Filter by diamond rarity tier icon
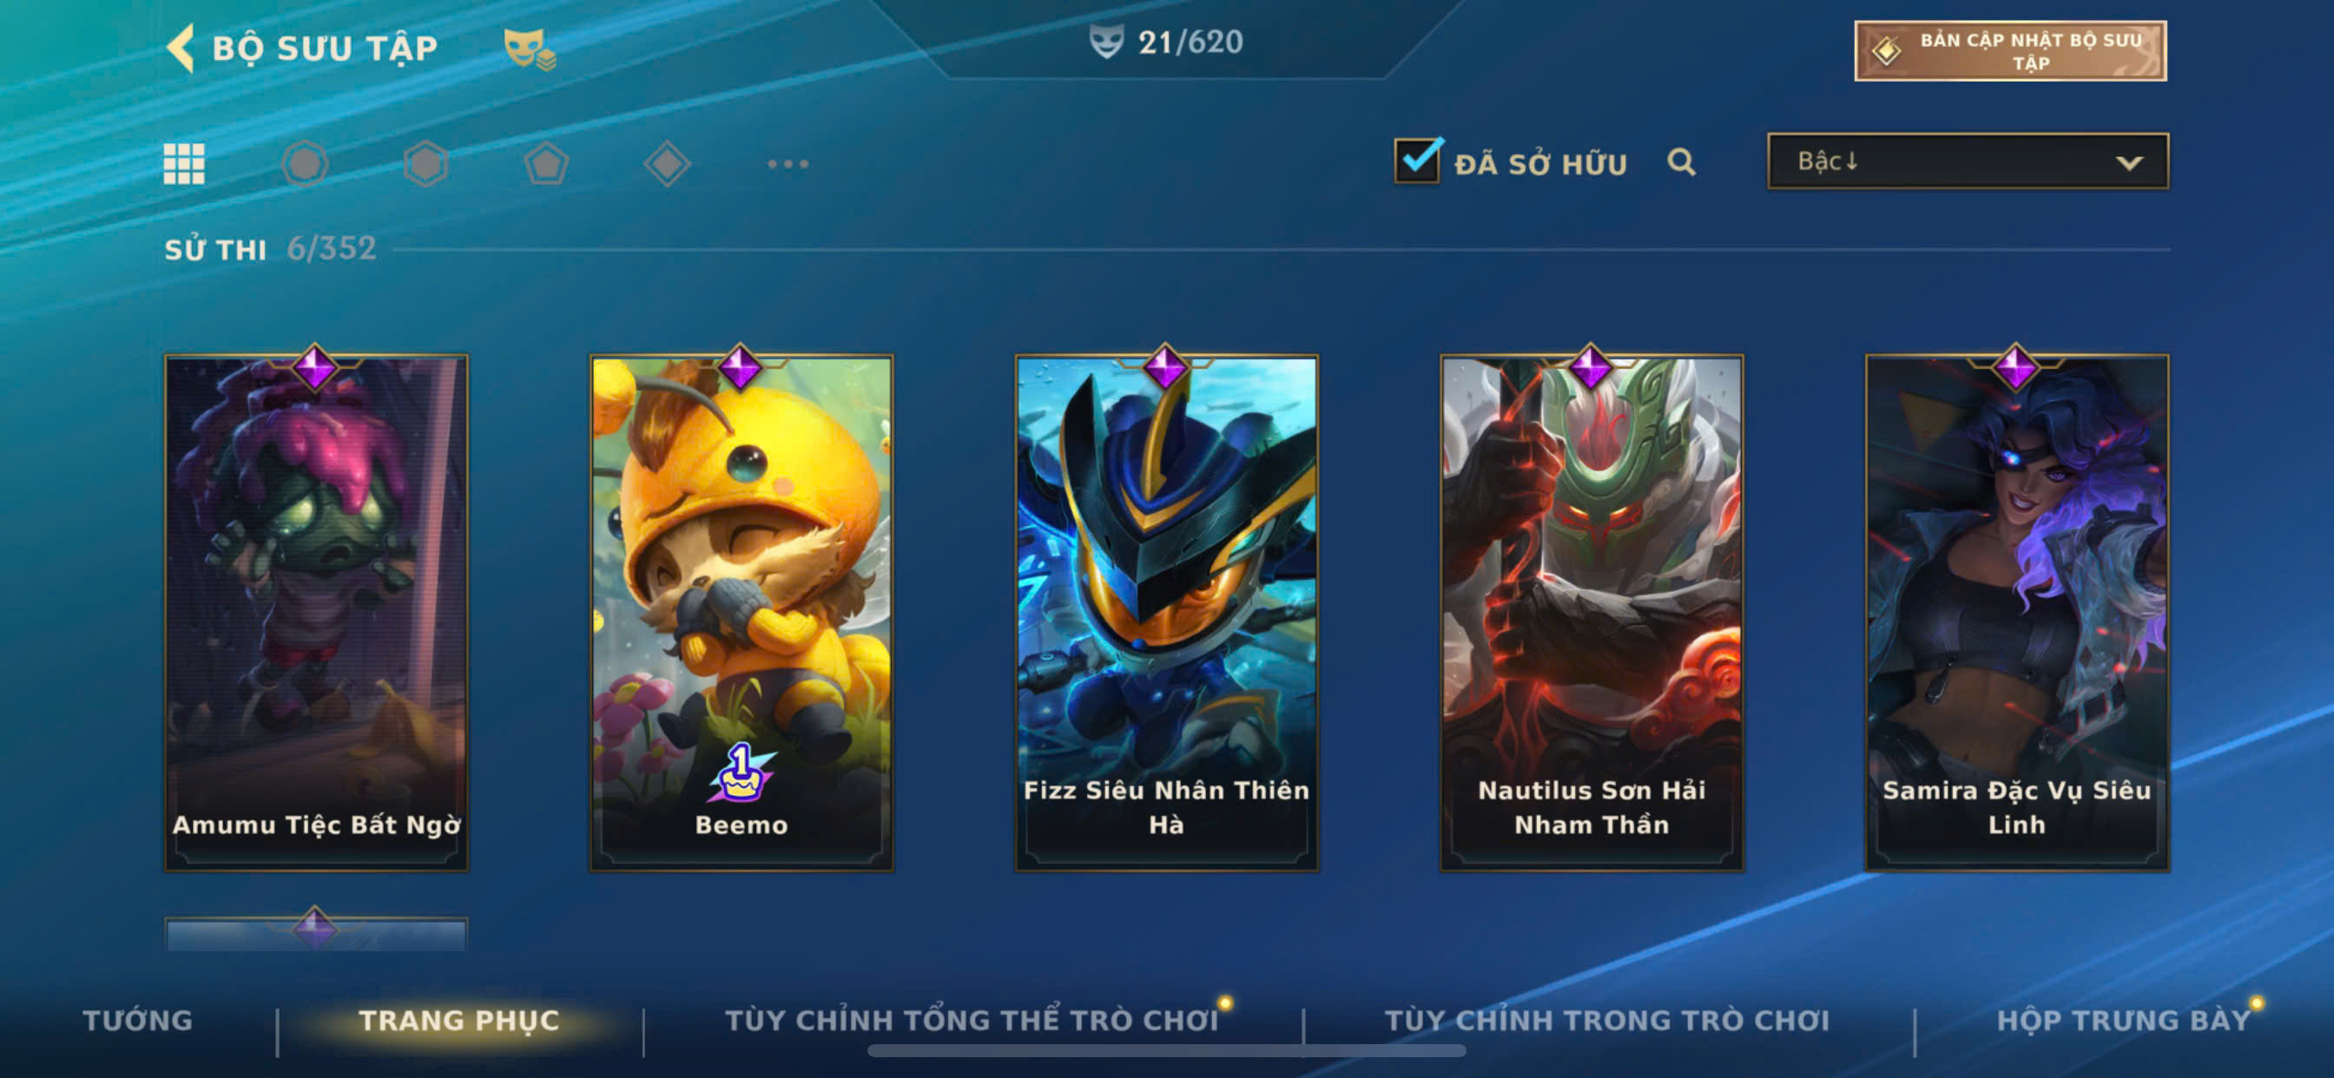This screenshot has height=1078, width=2334. point(668,164)
